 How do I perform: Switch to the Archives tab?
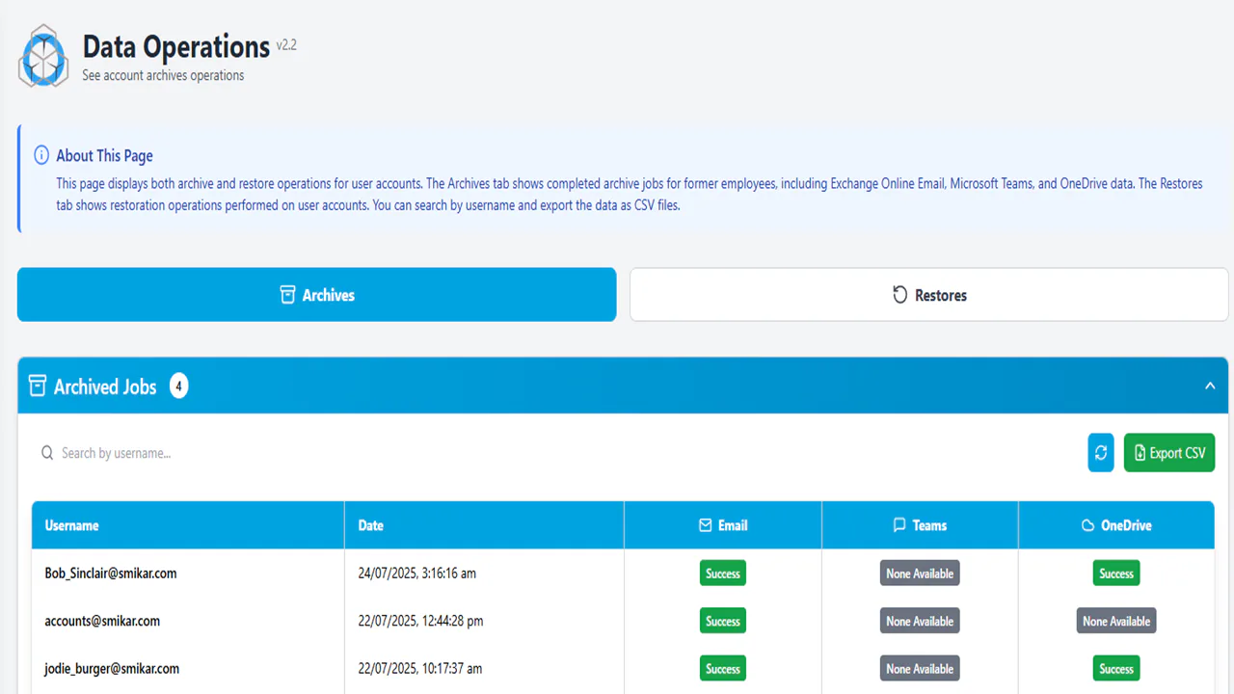point(317,295)
